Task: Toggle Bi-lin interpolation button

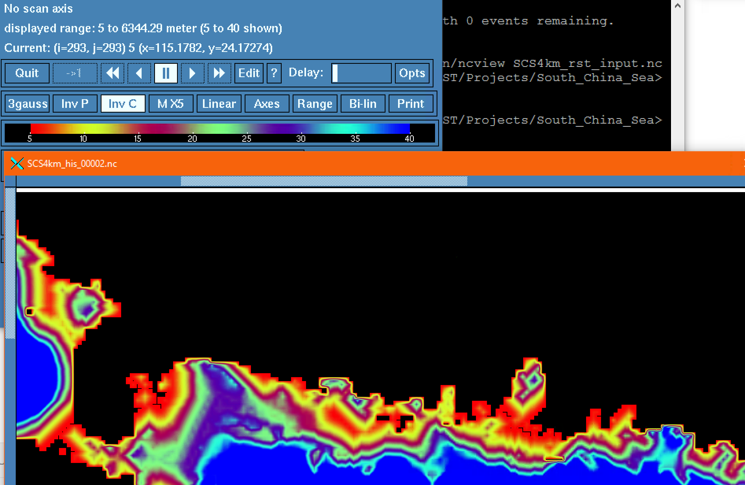Action: (363, 104)
